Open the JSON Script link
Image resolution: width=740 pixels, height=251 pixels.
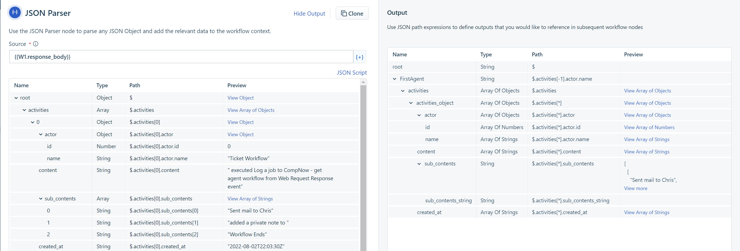352,72
